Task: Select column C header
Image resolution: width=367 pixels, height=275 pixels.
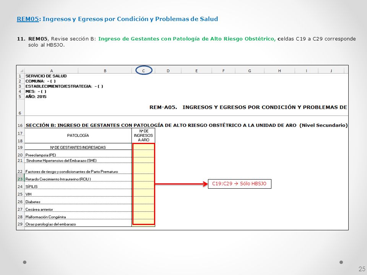Action: tap(143, 71)
